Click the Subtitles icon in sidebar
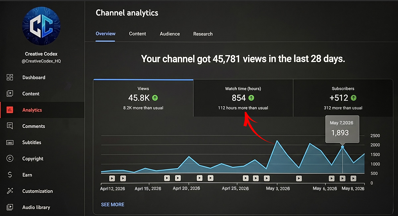398x216 pixels. [10, 142]
